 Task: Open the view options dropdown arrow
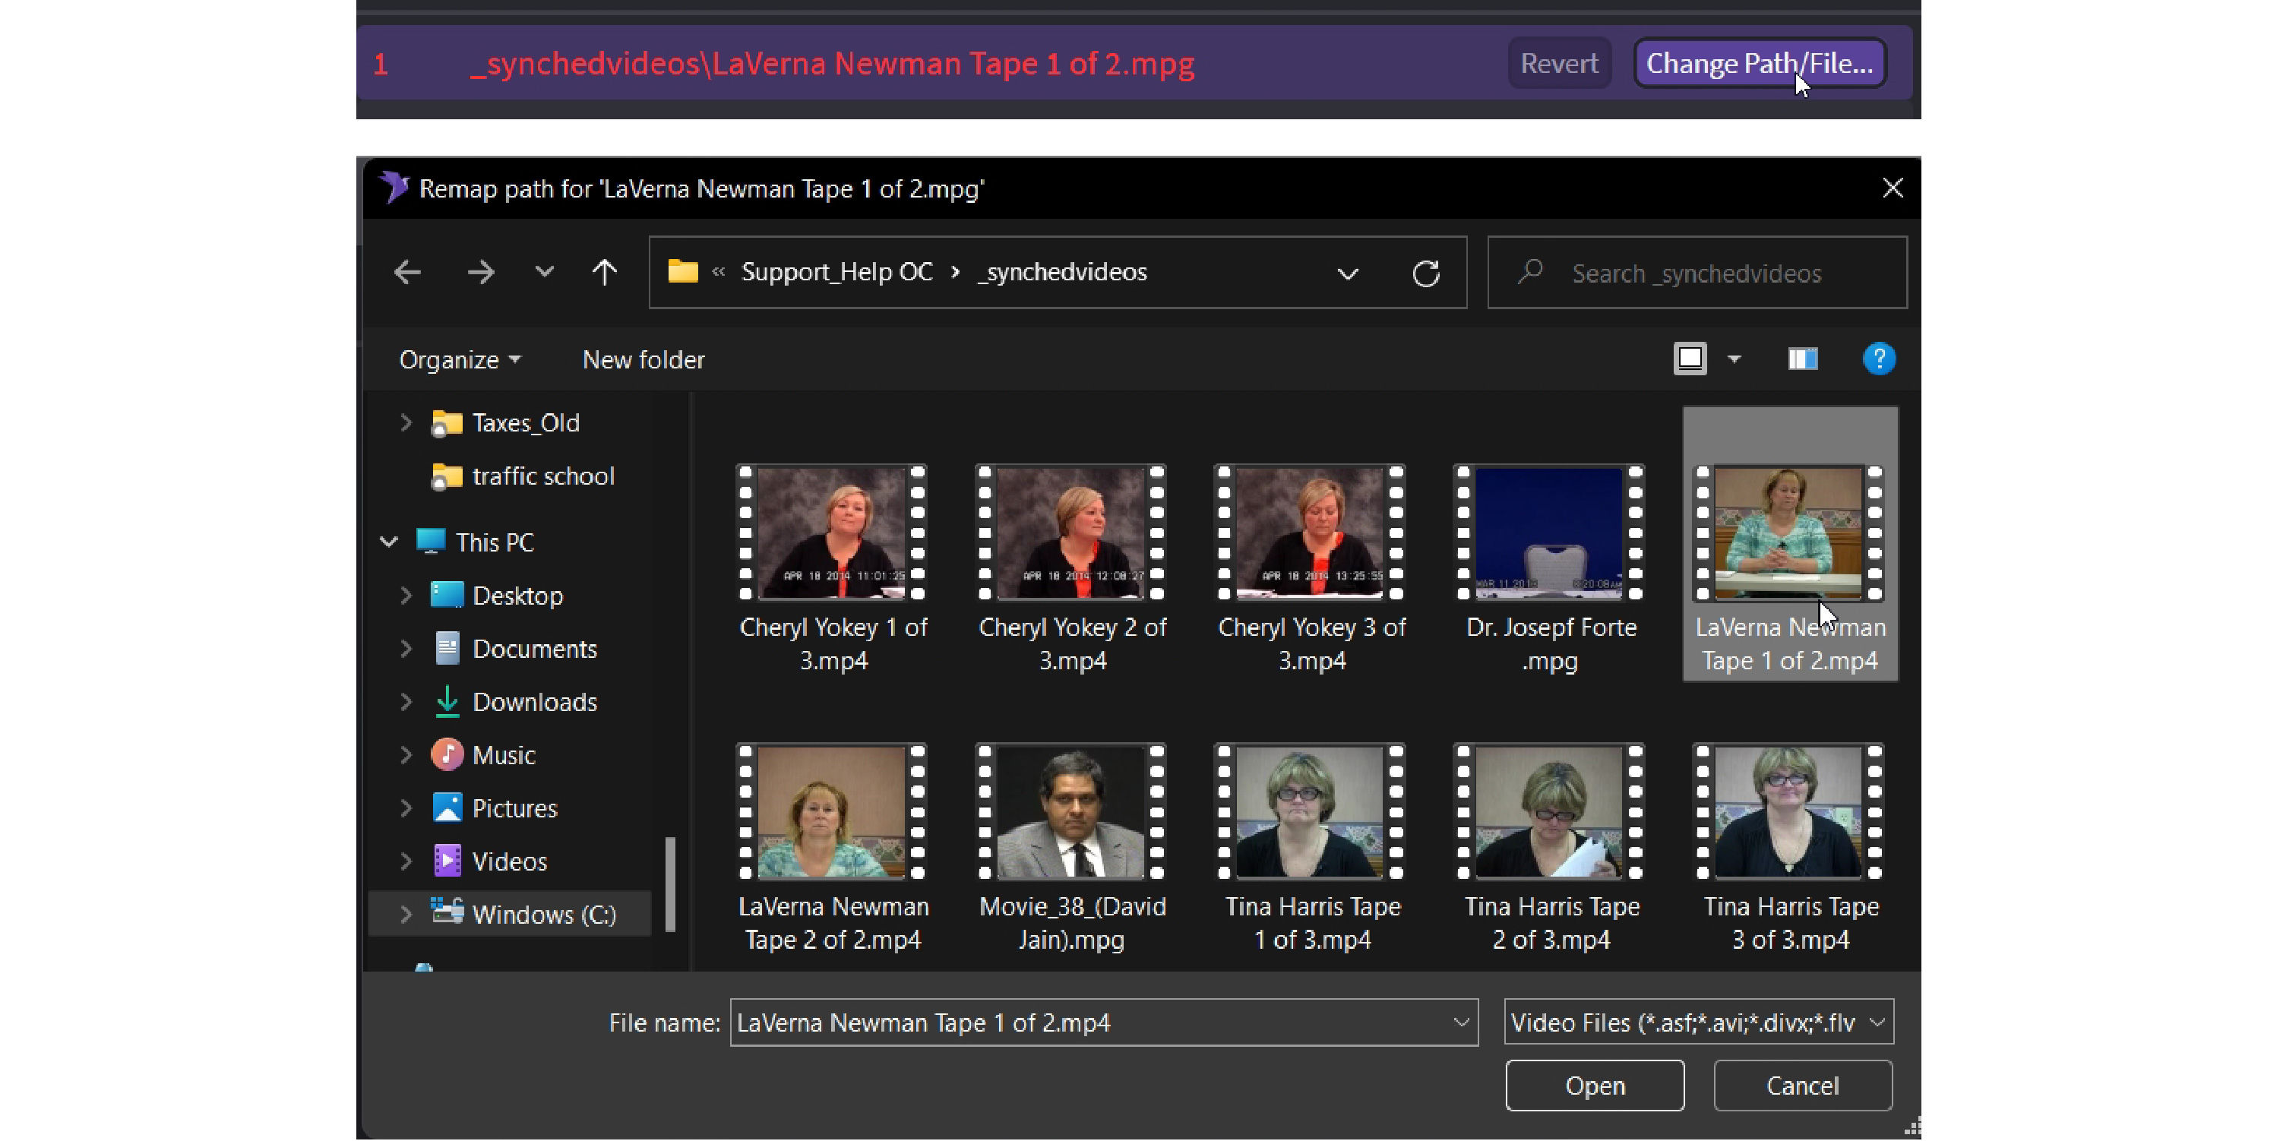coord(1734,359)
